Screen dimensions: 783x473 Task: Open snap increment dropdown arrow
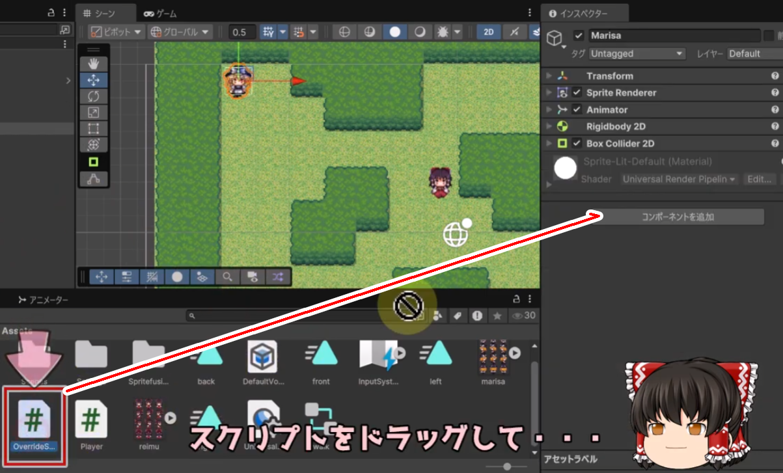313,32
